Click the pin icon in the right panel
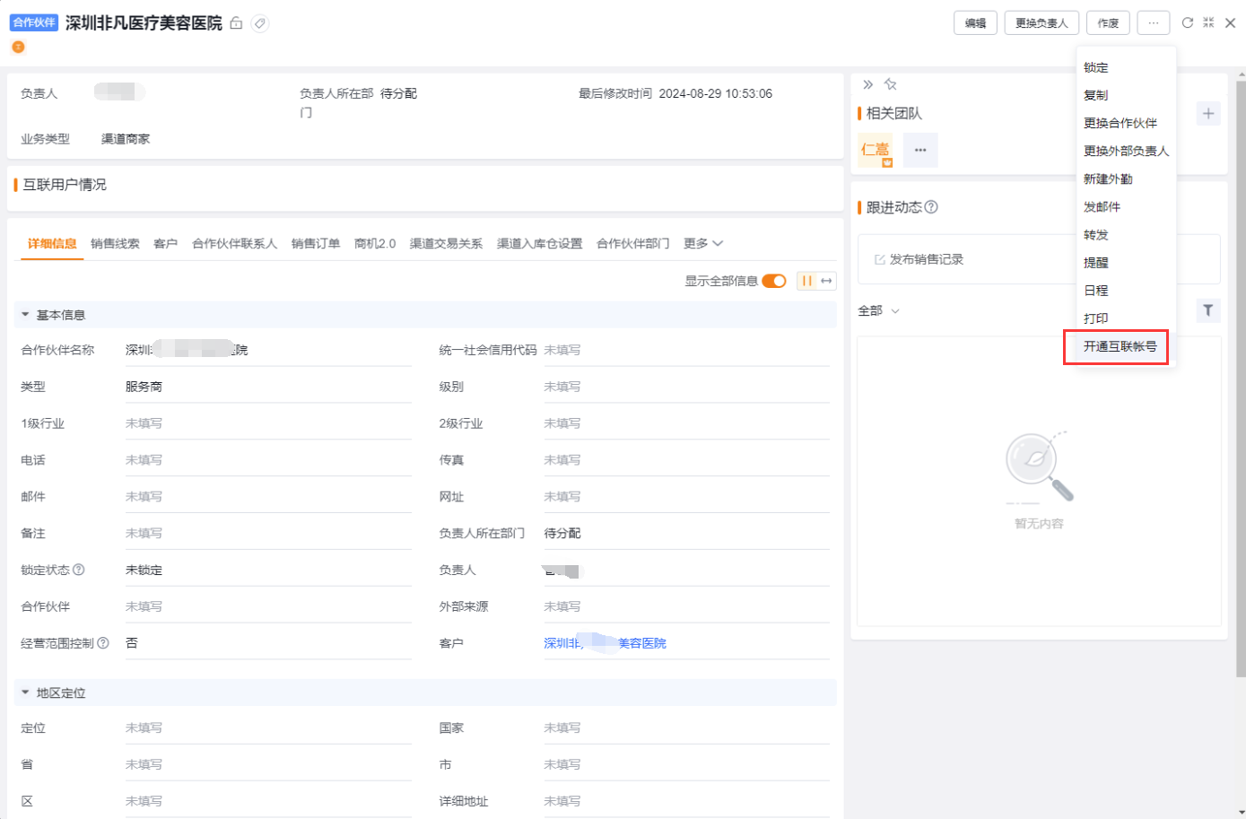Image resolution: width=1246 pixels, height=819 pixels. (x=890, y=84)
